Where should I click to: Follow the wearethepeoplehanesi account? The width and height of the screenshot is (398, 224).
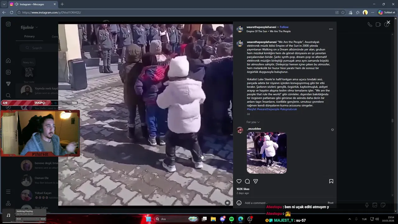pos(284,27)
